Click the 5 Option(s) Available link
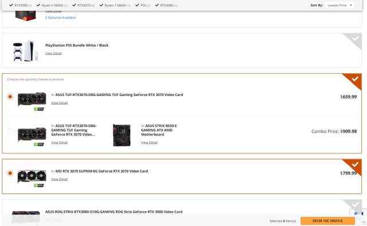 [60, 18]
